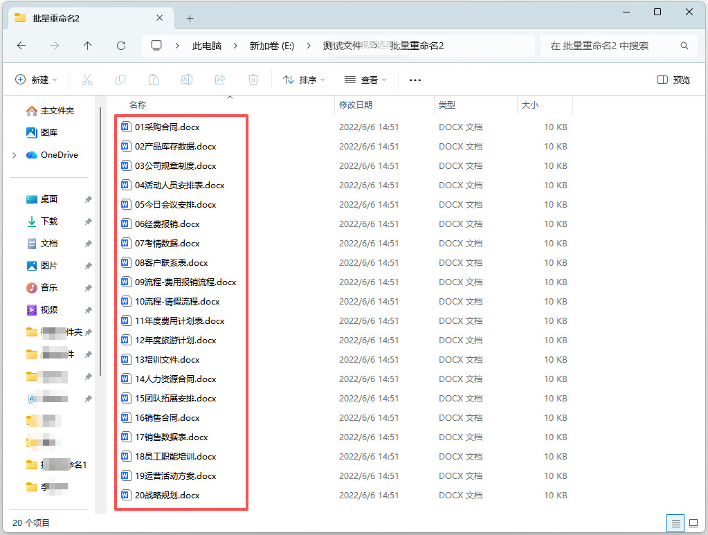
Task: Switch to details view icon in status bar
Action: [675, 523]
